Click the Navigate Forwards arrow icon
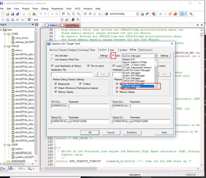The height and width of the screenshot is (178, 206). coord(57,14)
